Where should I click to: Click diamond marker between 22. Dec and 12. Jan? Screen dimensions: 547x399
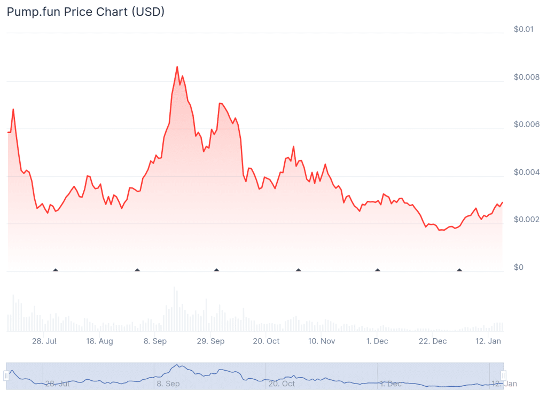(x=459, y=270)
